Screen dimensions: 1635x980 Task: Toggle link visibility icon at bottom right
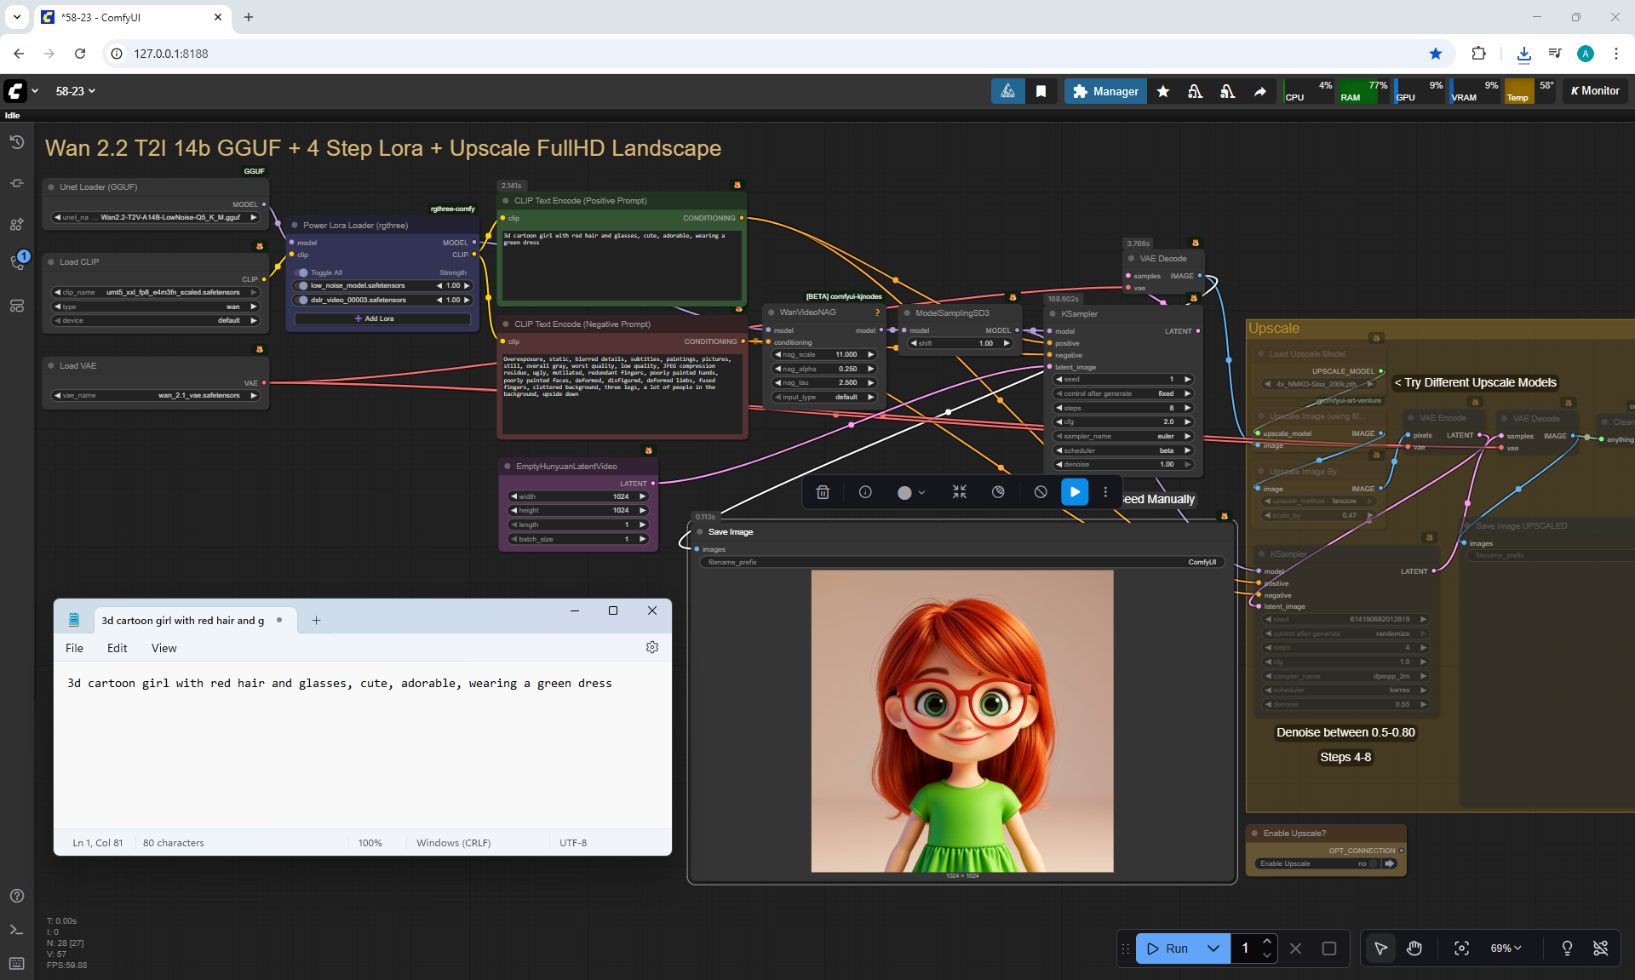1601,948
